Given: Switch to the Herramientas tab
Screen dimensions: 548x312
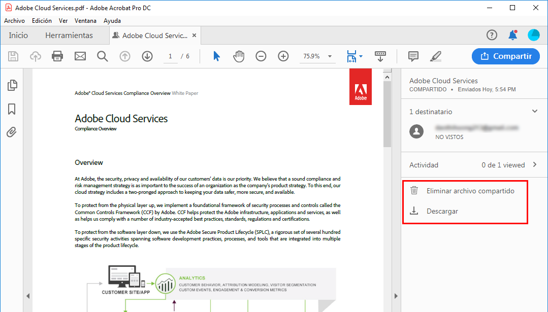Looking at the screenshot, I should (x=69, y=35).
